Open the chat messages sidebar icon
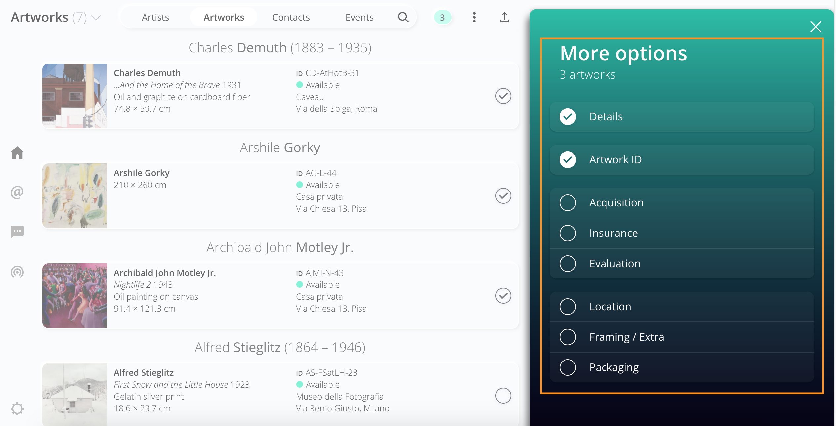The width and height of the screenshot is (836, 426). pos(17,232)
